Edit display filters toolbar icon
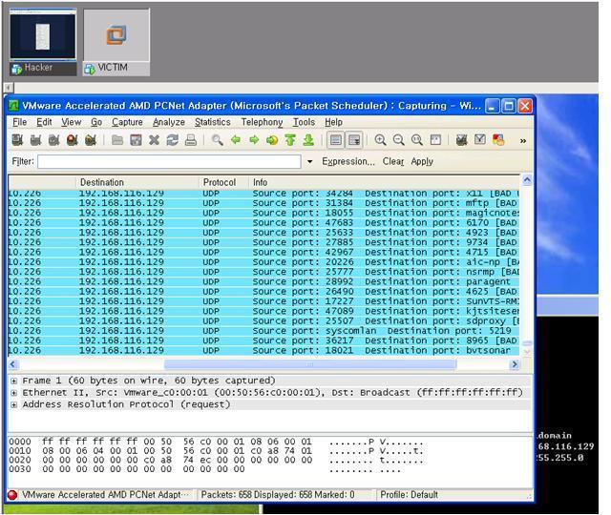 pos(480,140)
